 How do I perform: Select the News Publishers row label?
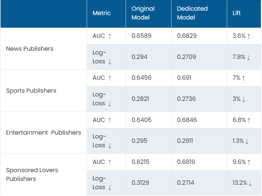[30, 49]
